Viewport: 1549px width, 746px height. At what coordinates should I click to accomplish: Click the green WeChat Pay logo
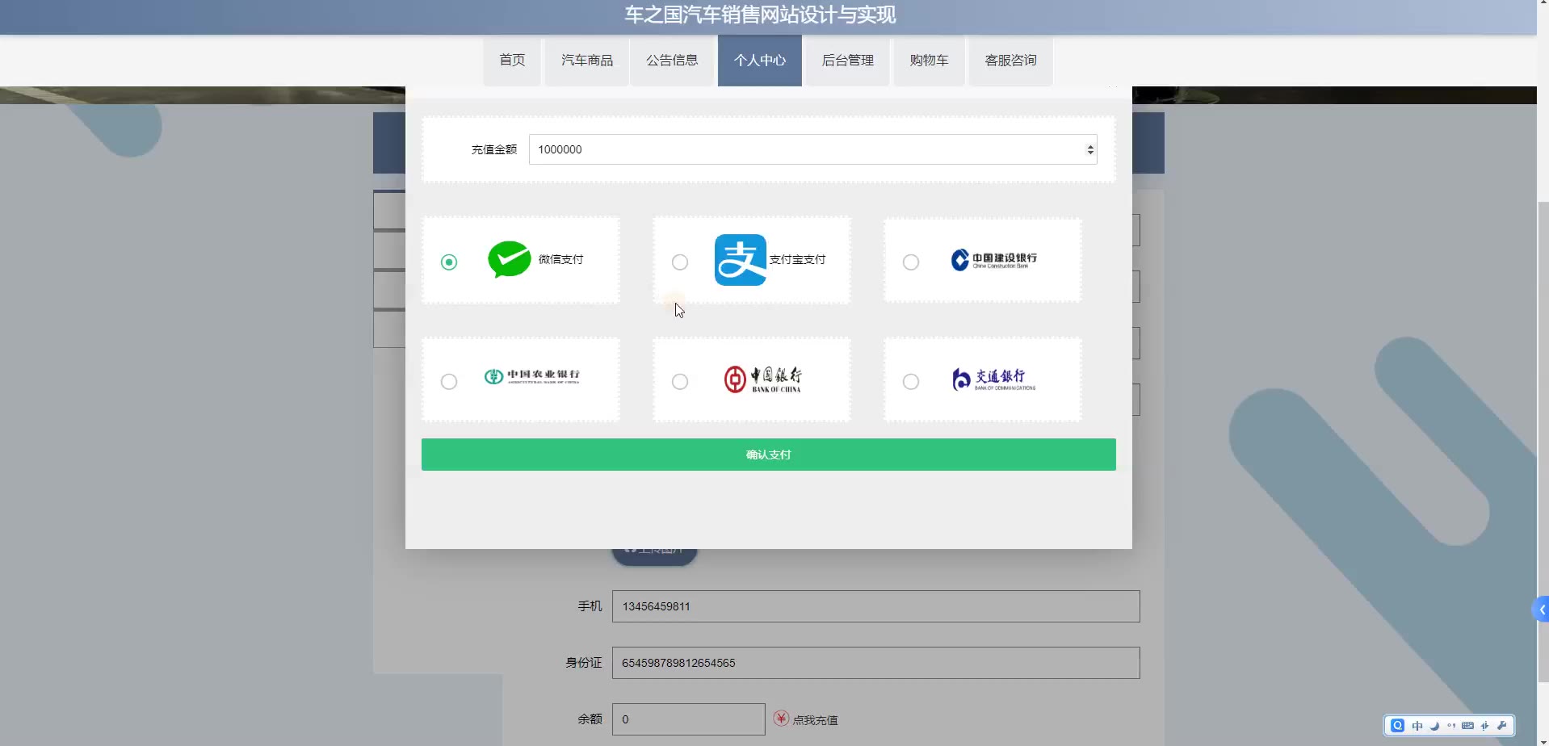click(x=510, y=259)
